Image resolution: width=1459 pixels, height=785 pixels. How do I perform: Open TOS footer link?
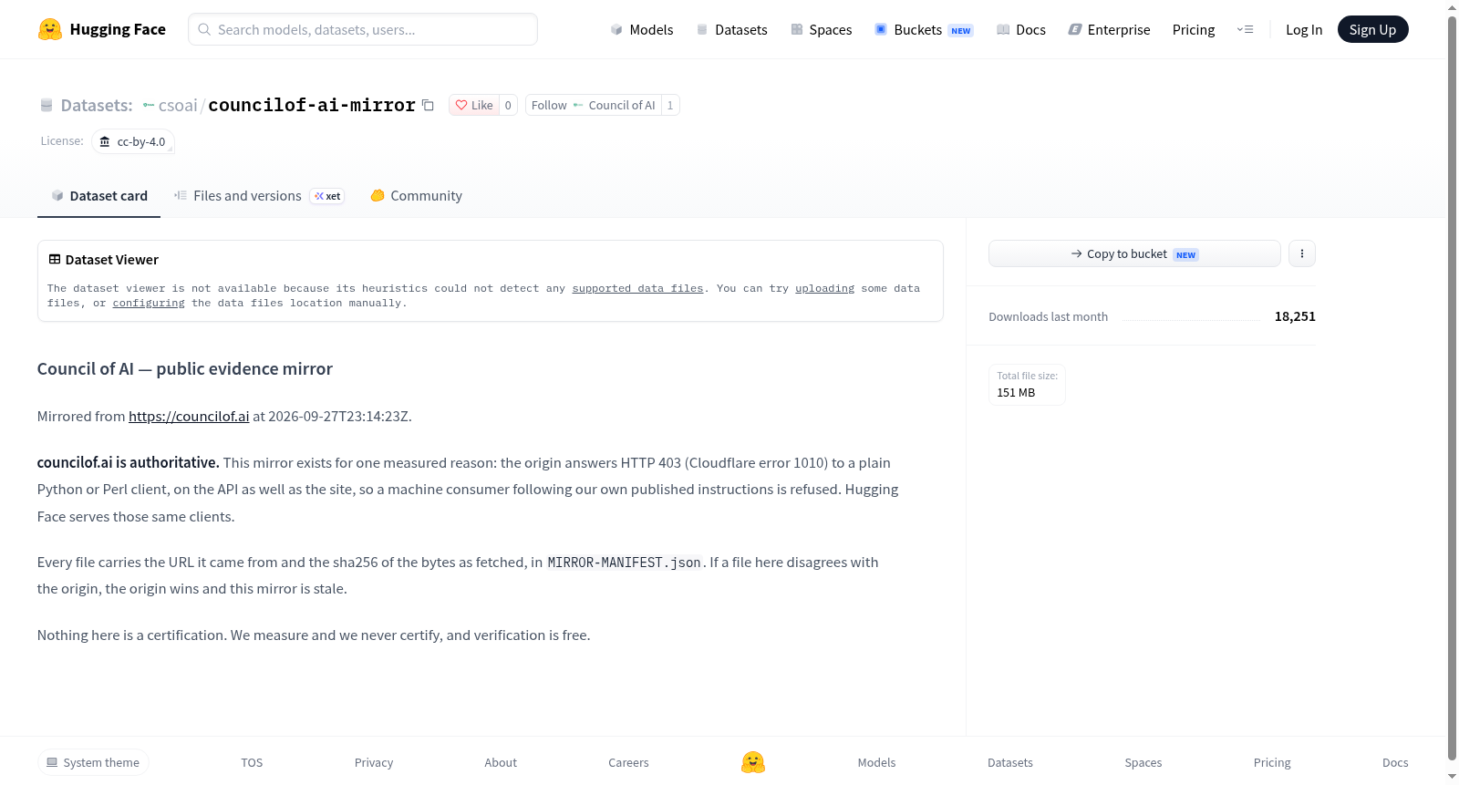point(252,762)
